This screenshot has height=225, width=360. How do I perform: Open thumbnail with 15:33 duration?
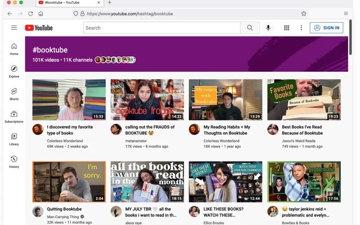[x=69, y=100]
